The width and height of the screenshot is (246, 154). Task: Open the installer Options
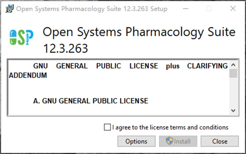(x=136, y=141)
